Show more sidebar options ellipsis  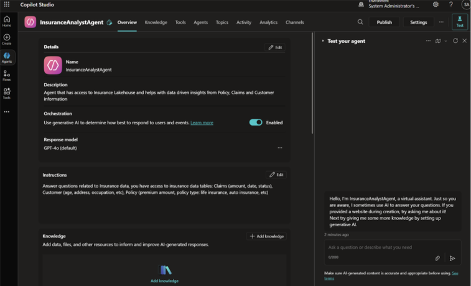[7, 112]
